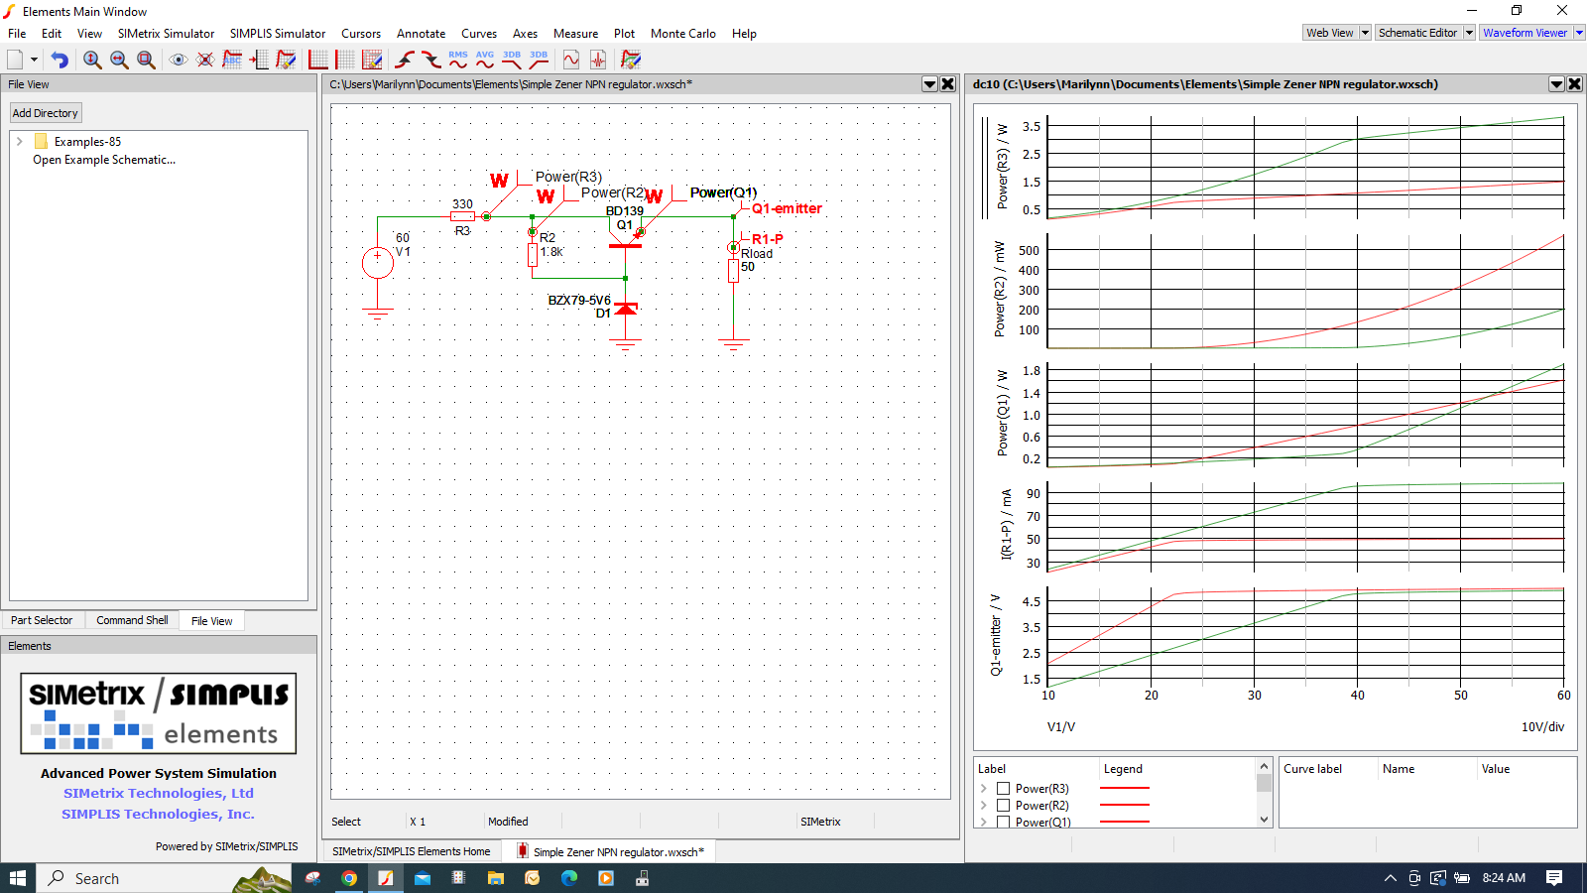This screenshot has height=893, width=1587.
Task: Select the BD139 transistor Q1 in schematic
Action: [x=625, y=239]
